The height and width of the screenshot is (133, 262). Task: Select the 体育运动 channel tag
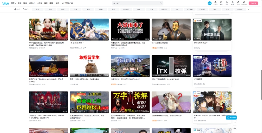(164, 9)
